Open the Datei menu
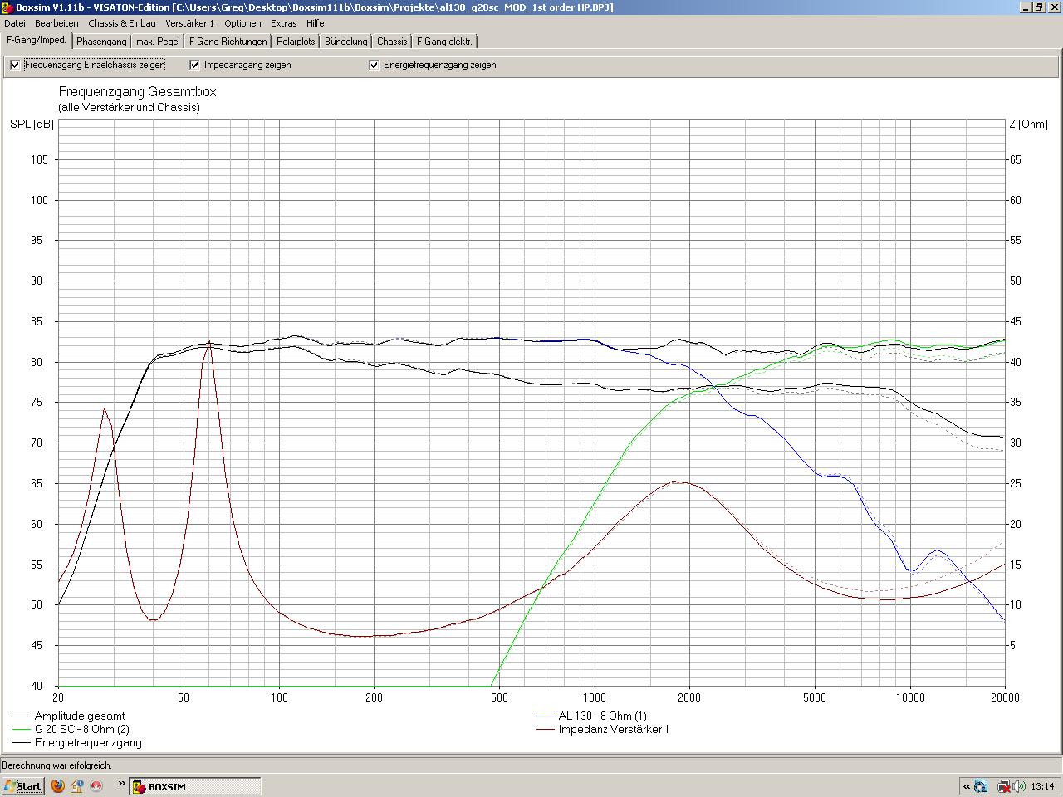This screenshot has width=1063, height=797. 15,23
